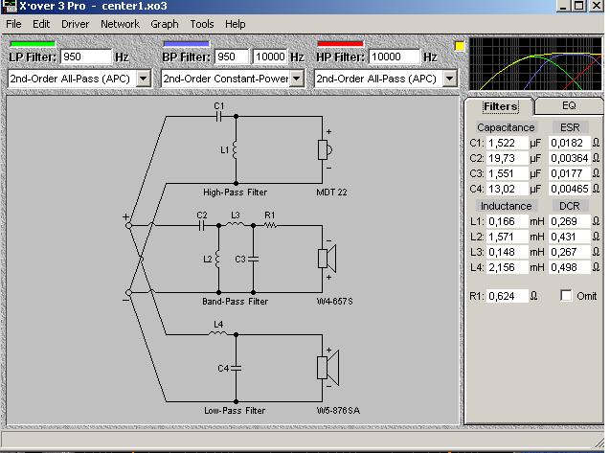This screenshot has width=610, height=453.
Task: Click the BP Filter upper frequency field 10000
Action: point(270,57)
